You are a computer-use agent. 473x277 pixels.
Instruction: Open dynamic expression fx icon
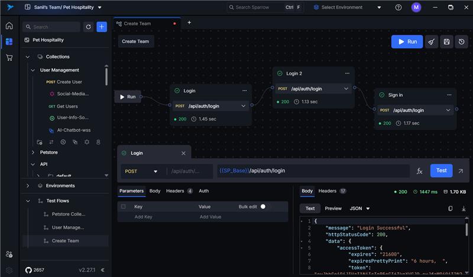(419, 171)
